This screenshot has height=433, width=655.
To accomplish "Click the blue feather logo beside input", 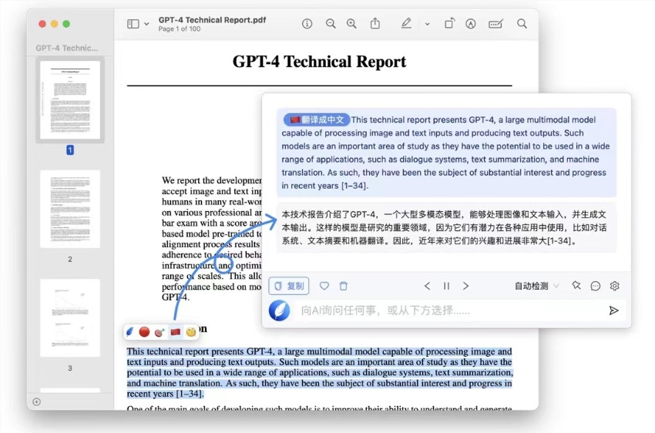I will (x=280, y=310).
